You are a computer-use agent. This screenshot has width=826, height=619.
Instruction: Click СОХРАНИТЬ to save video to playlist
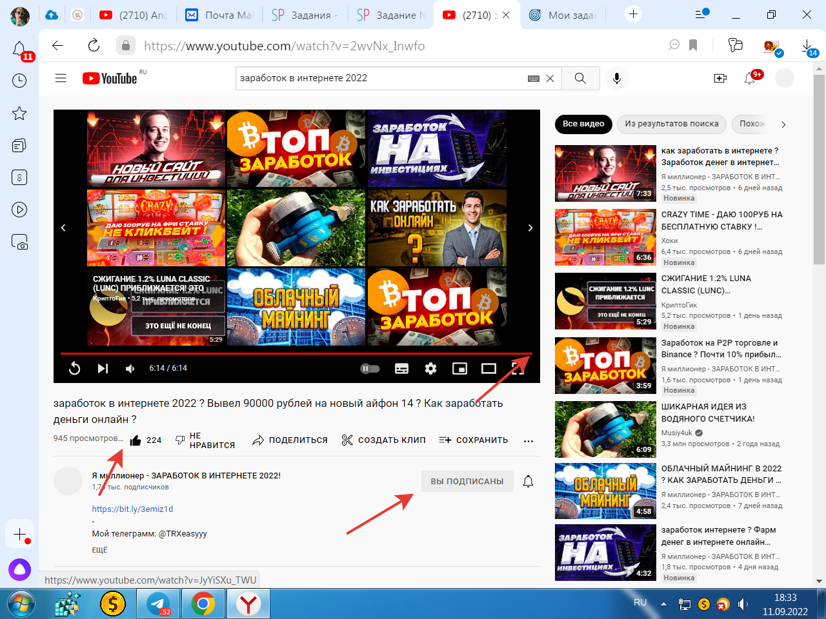coord(474,440)
